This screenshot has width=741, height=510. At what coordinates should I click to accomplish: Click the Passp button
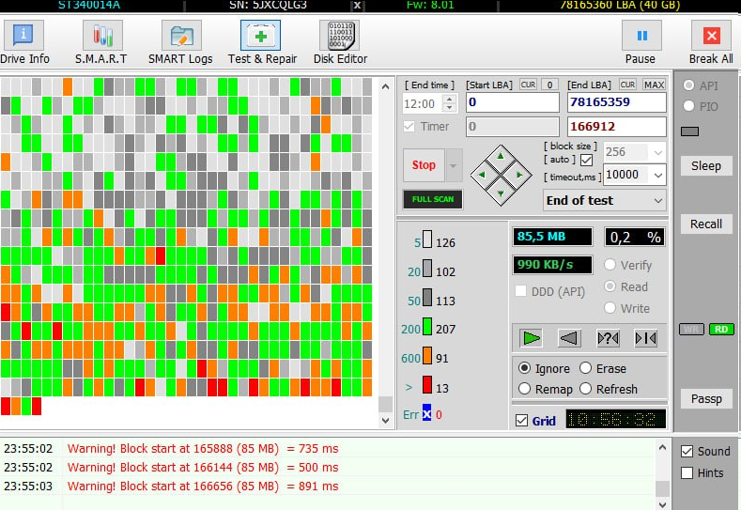706,399
